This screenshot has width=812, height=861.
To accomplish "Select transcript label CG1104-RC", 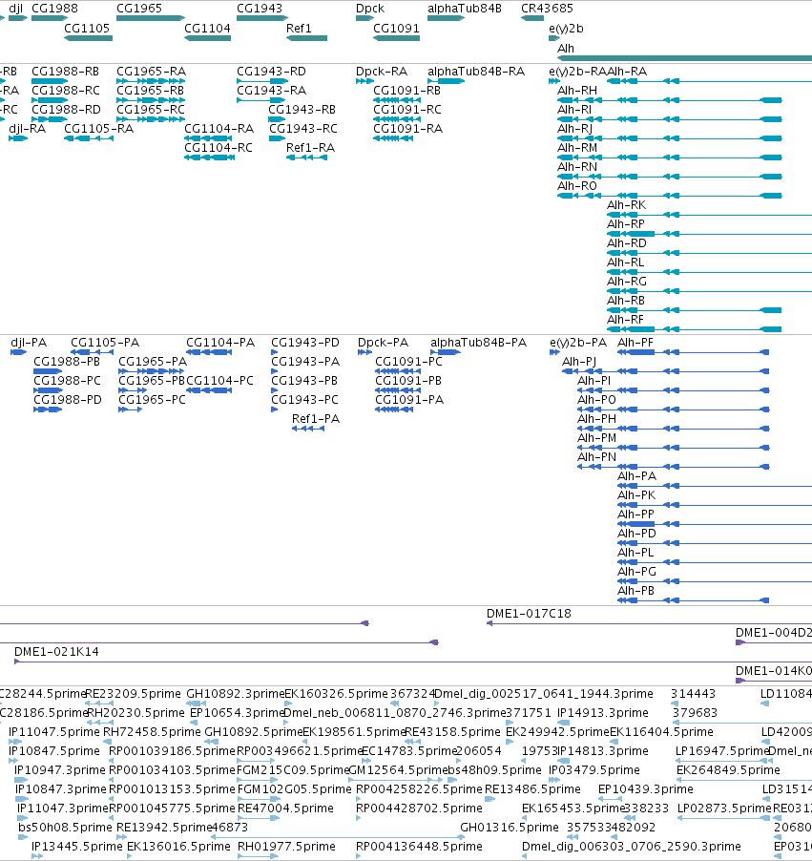I will tap(219, 148).
